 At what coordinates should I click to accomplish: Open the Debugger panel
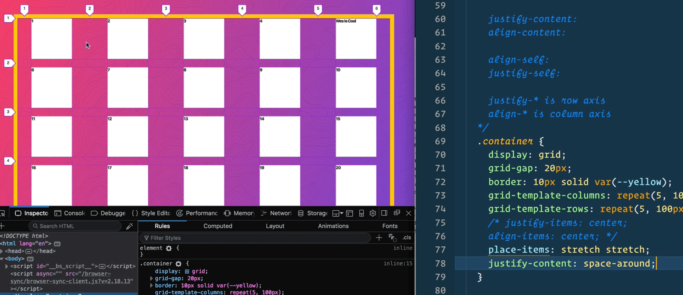coord(108,213)
